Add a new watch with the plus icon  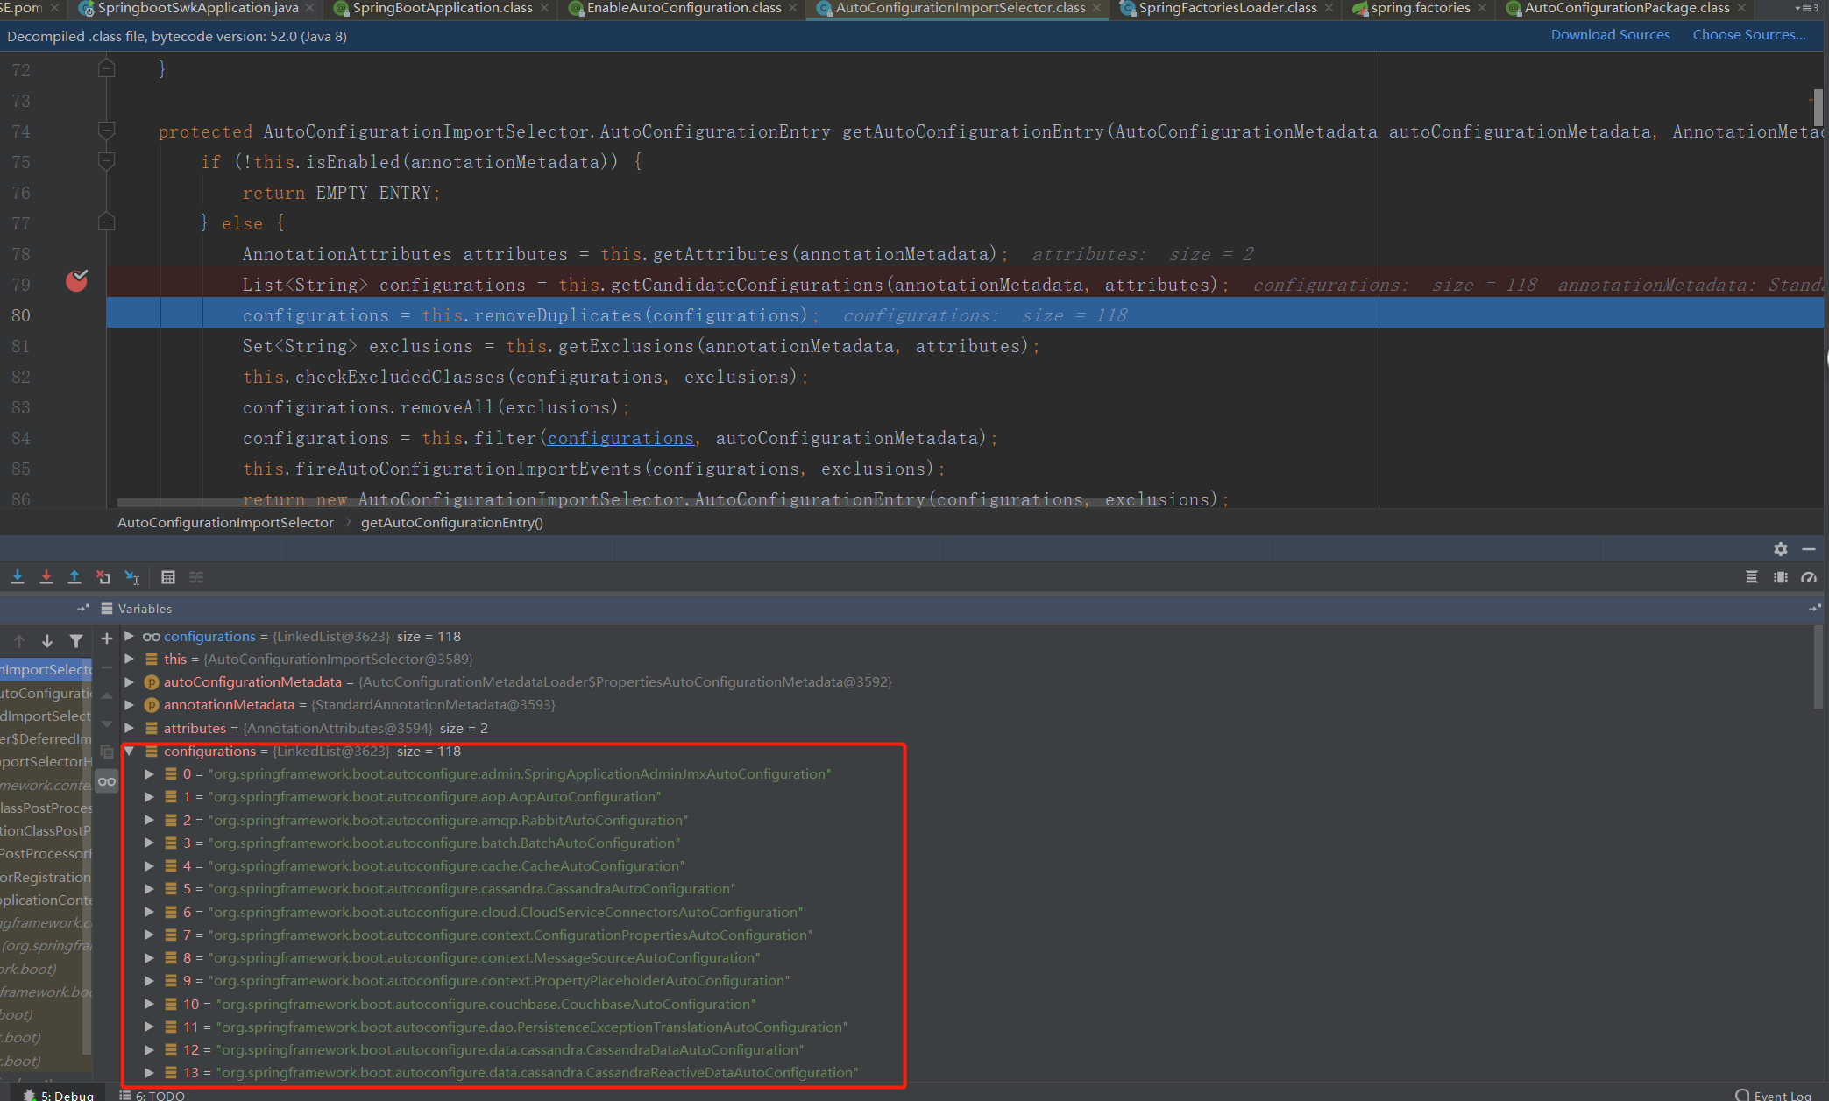tap(107, 639)
